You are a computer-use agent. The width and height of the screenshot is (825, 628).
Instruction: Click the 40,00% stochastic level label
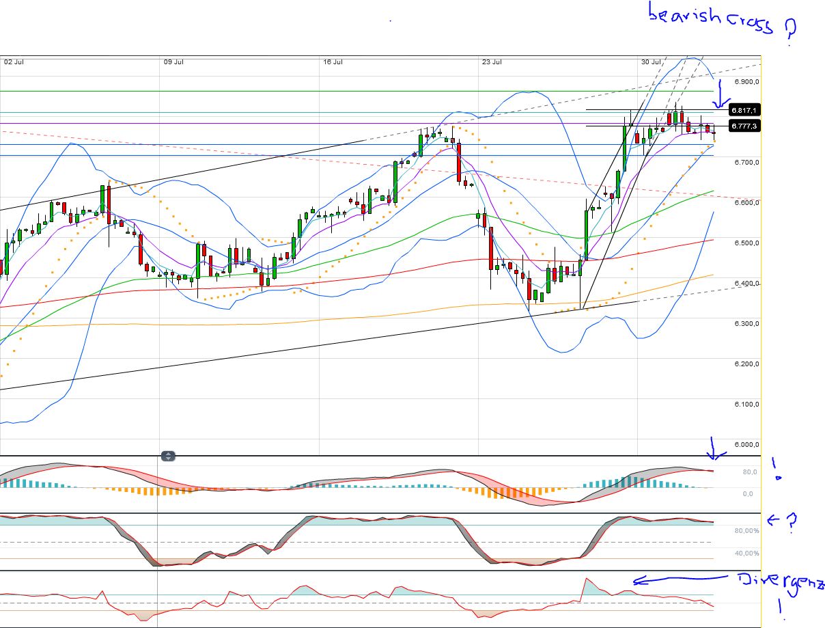747,554
